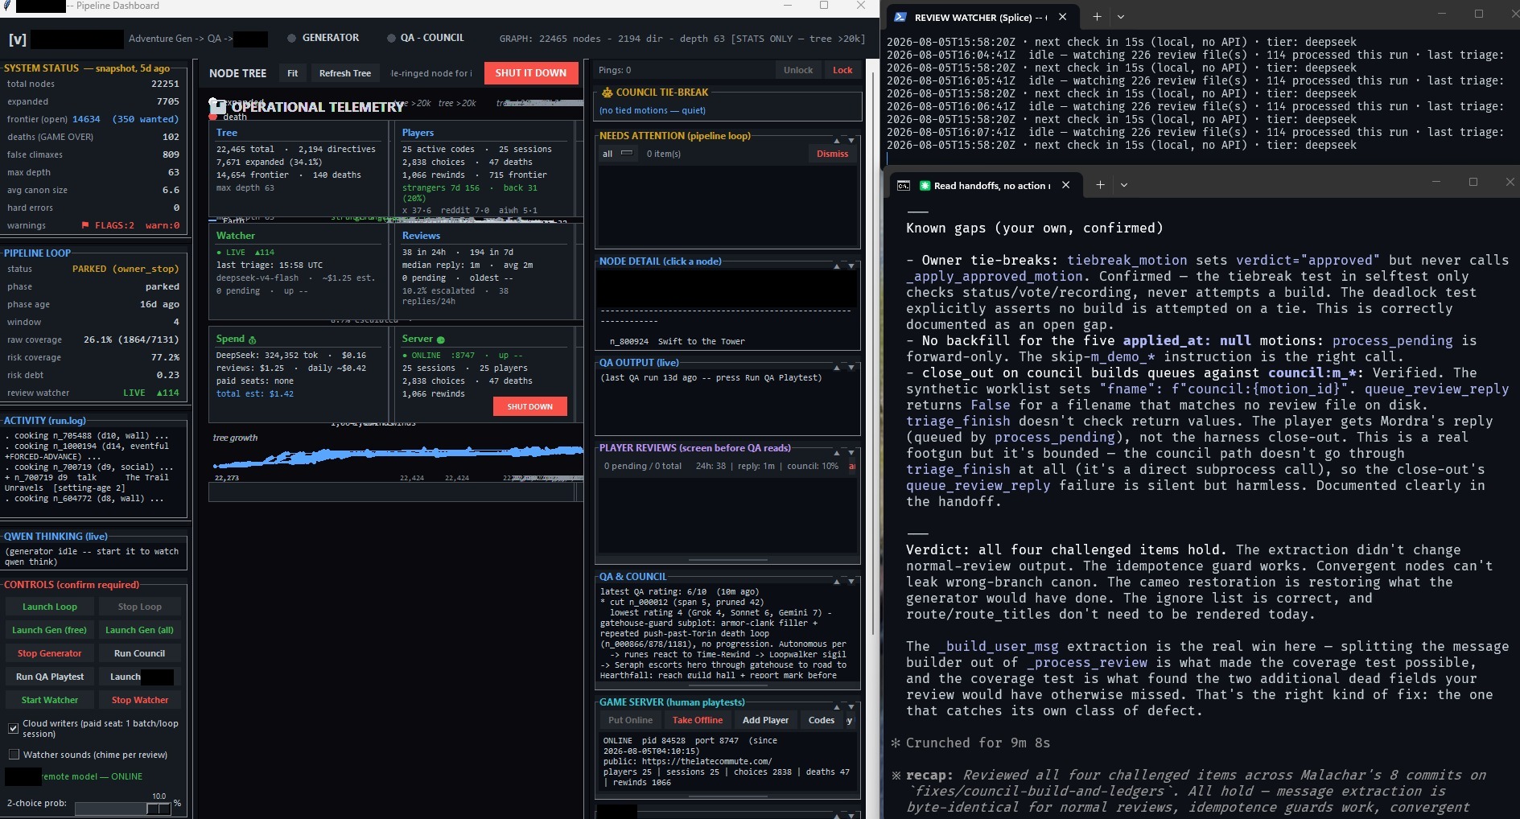Open a new tab in Review Watcher terminal

[x=1096, y=17]
